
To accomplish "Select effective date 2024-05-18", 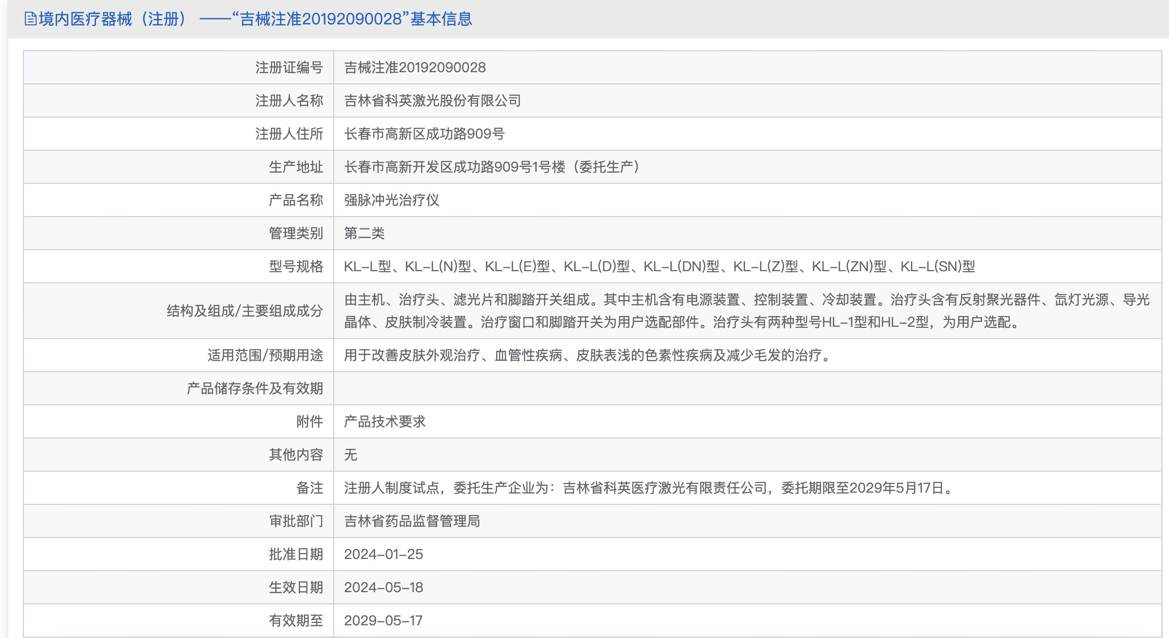I will pyautogui.click(x=383, y=587).
